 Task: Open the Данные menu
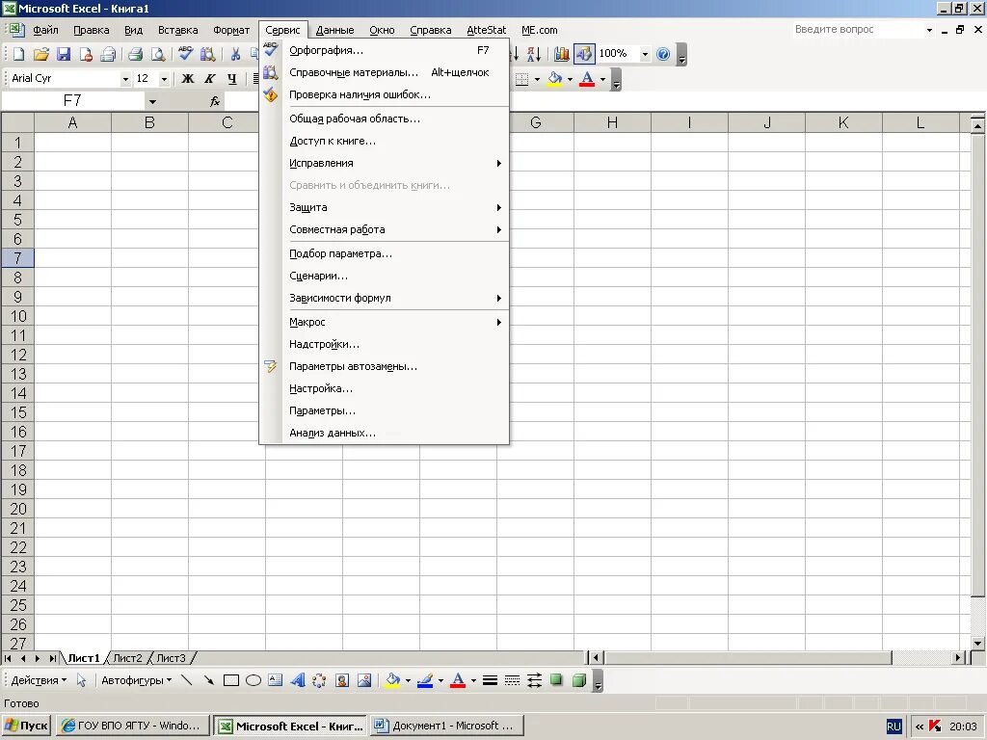coord(334,30)
